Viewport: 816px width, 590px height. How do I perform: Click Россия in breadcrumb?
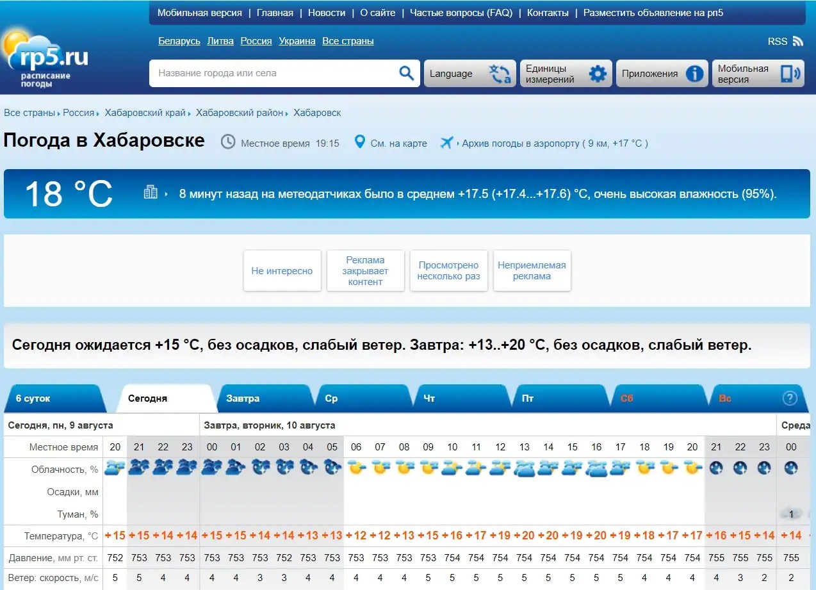point(79,113)
